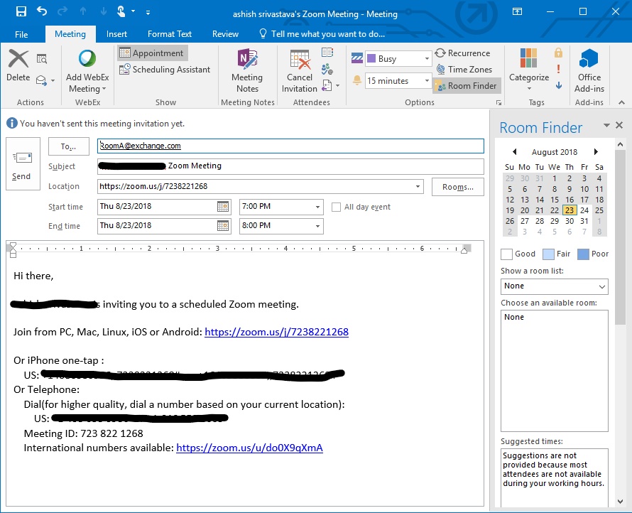Click the Good availability swatch
The height and width of the screenshot is (513, 632).
[x=506, y=254]
